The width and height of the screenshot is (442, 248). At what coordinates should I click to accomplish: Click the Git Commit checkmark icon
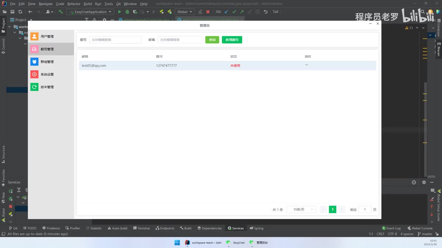click(234, 12)
